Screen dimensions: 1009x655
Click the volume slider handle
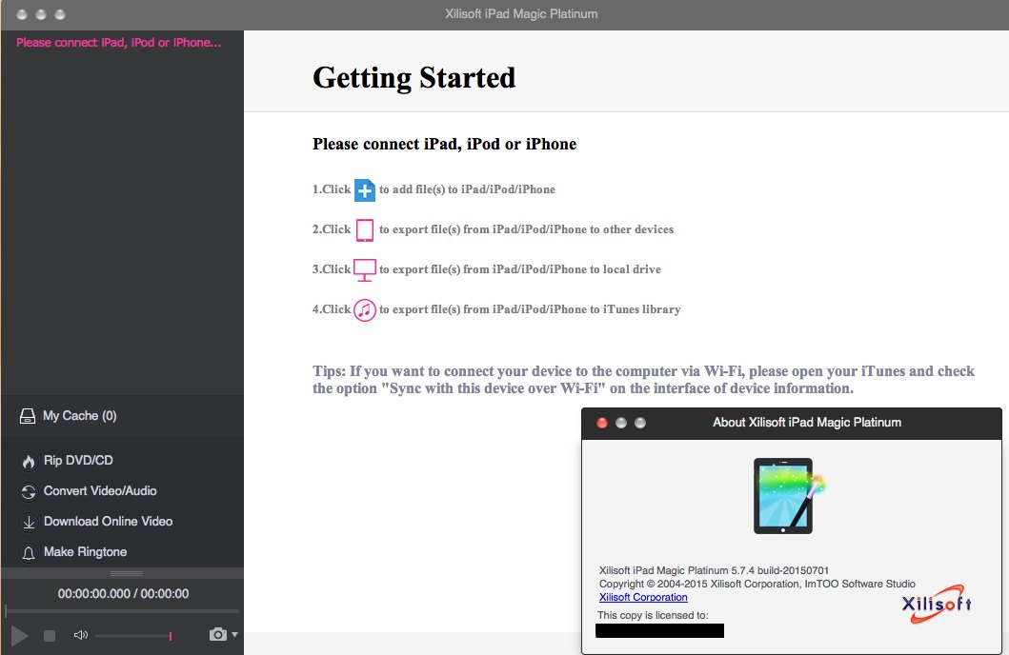(171, 636)
